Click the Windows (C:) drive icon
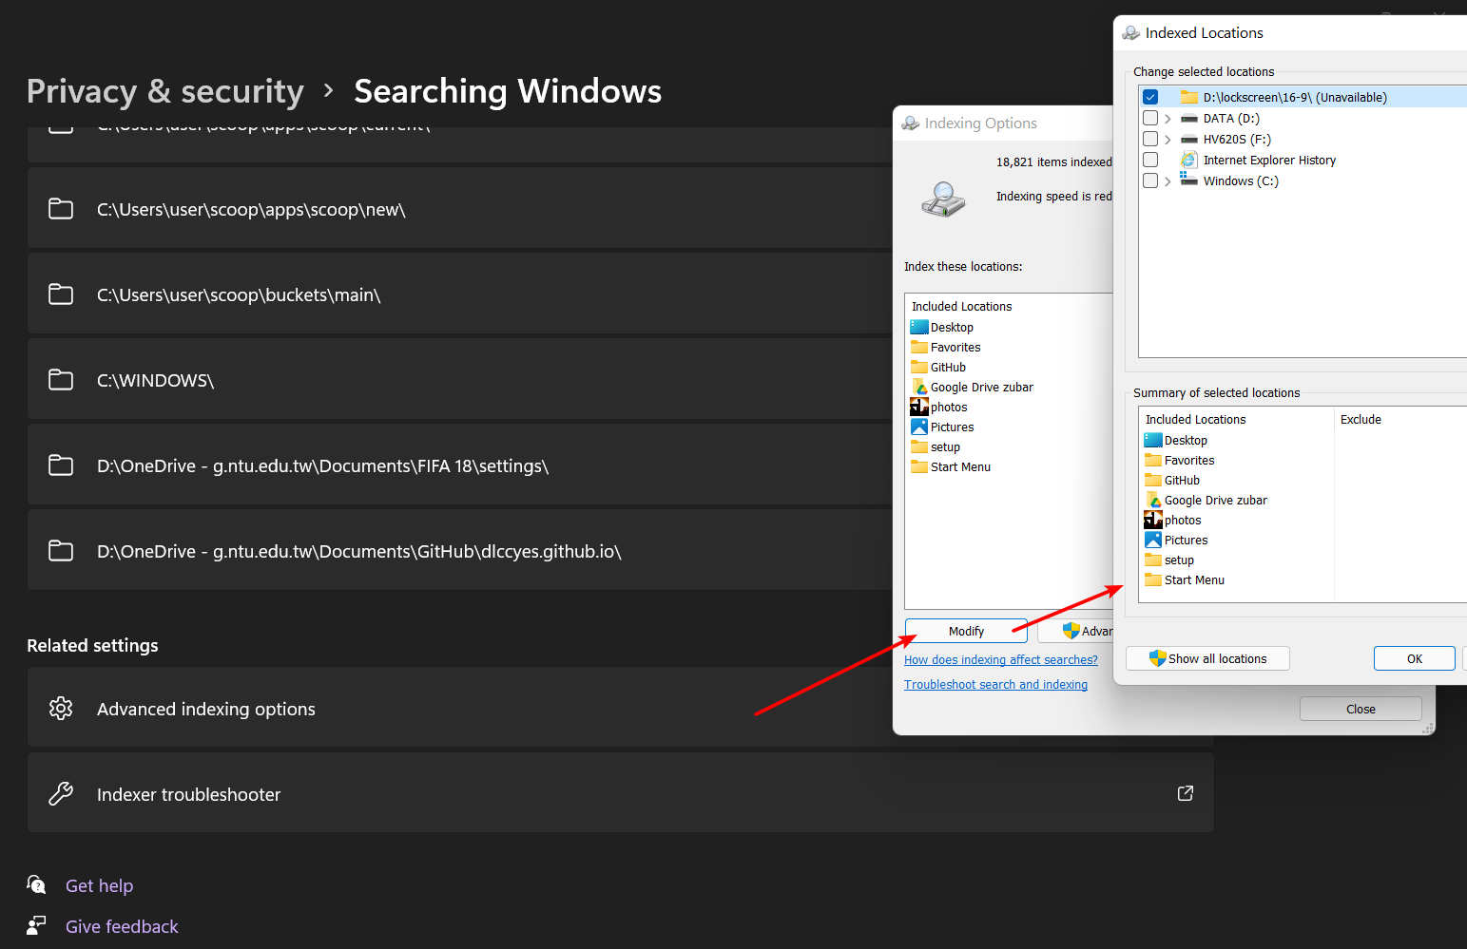 [1188, 180]
